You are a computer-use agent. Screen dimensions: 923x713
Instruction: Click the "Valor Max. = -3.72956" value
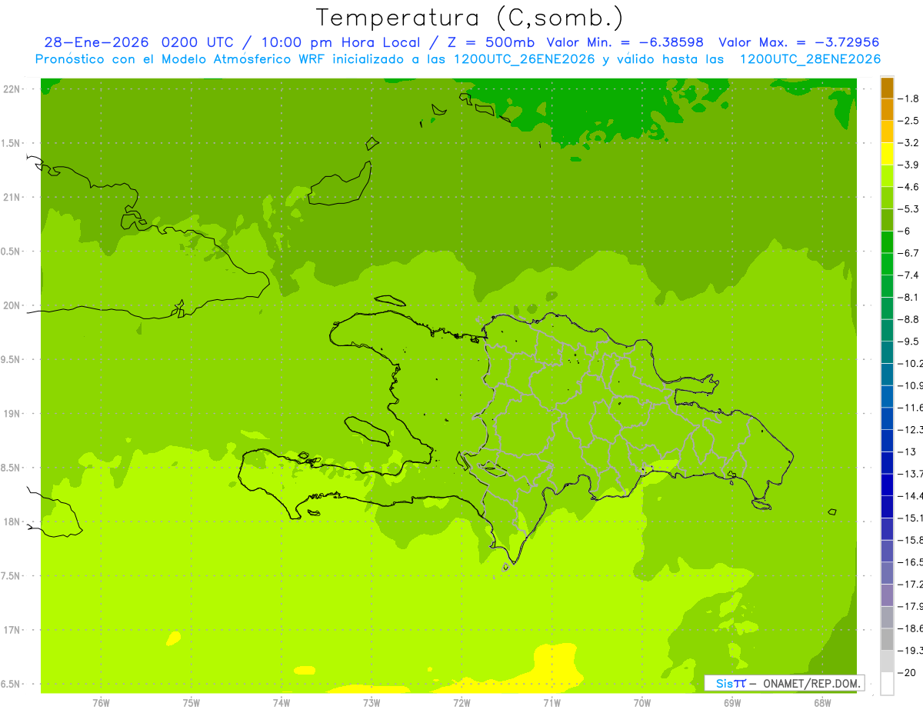click(798, 42)
